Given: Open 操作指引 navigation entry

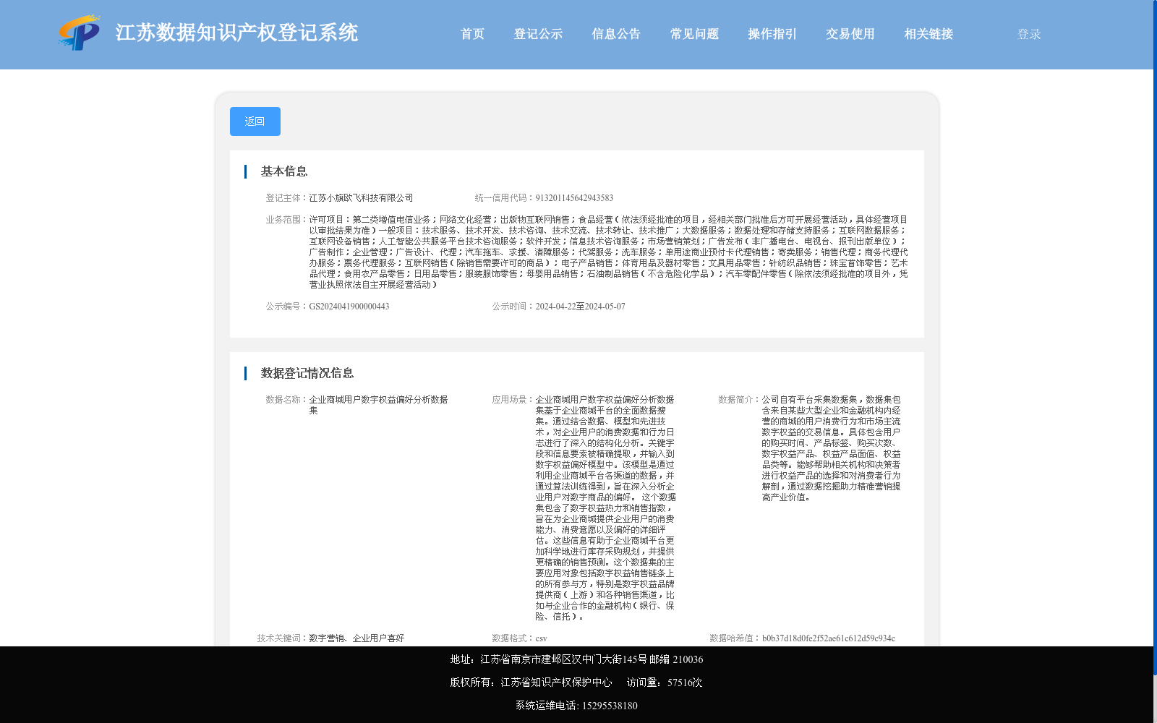Looking at the screenshot, I should click(x=772, y=34).
